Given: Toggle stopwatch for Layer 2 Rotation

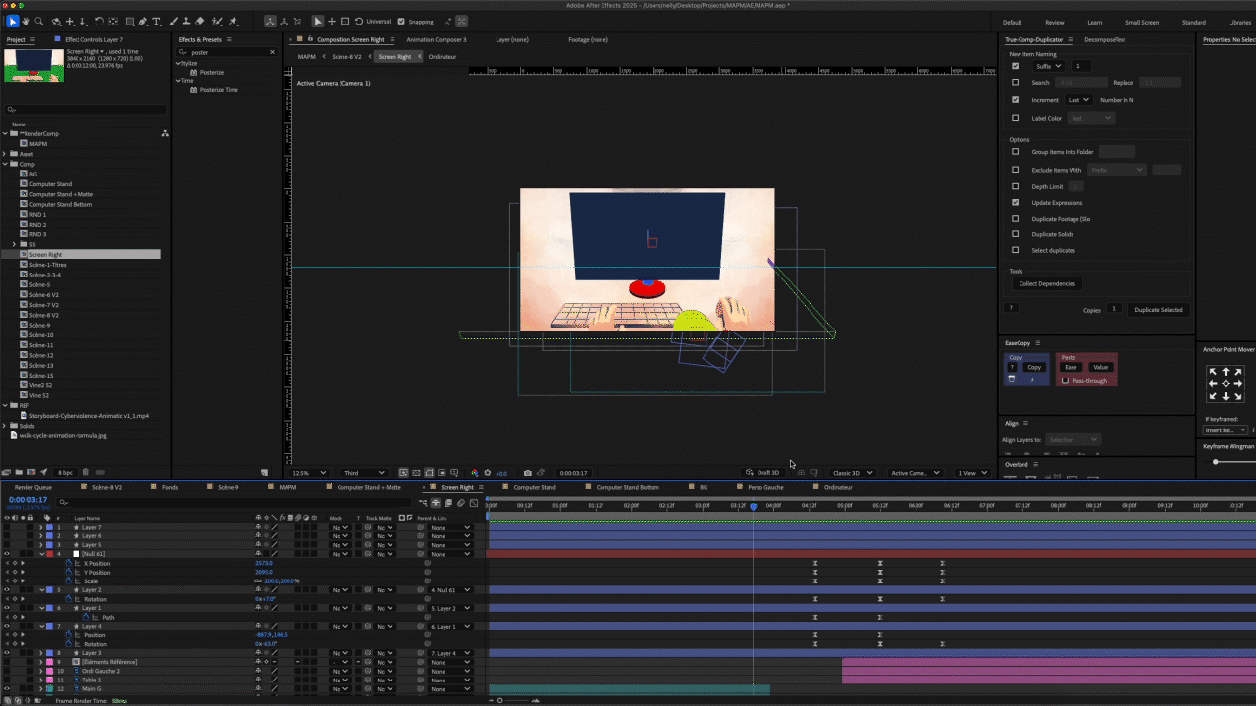Looking at the screenshot, I should pos(69,599).
